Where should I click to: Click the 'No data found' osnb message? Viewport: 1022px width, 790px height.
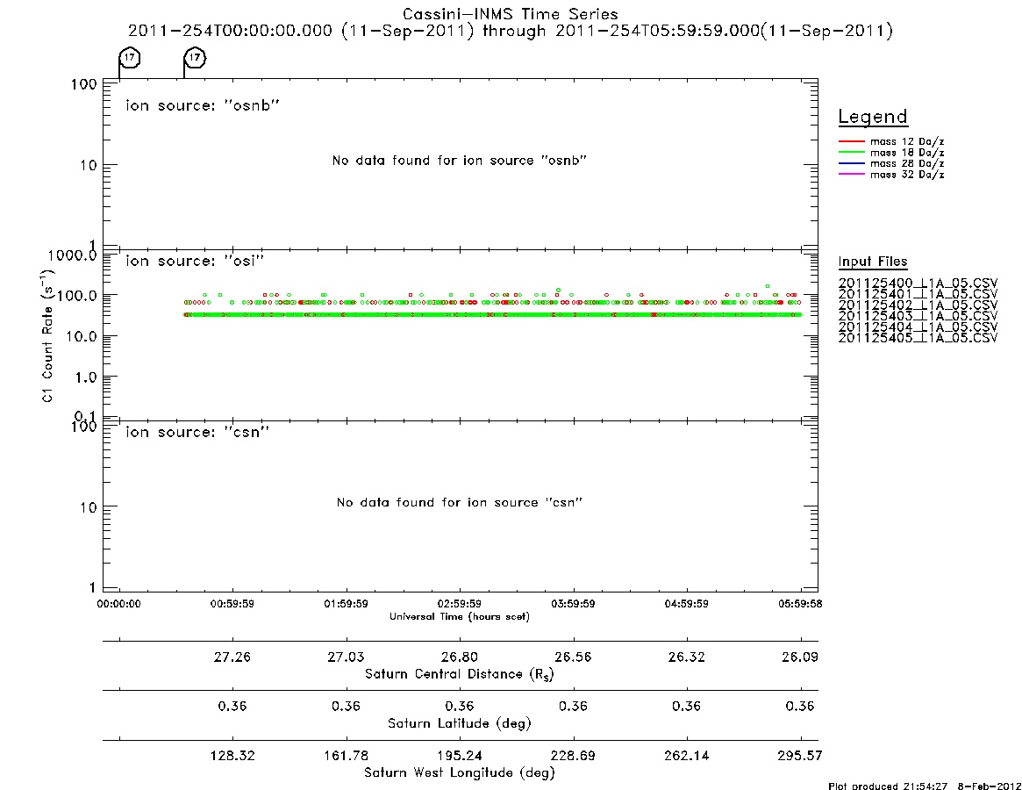click(460, 161)
